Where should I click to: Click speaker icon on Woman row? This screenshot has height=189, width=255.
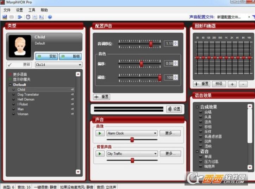coord(72,114)
